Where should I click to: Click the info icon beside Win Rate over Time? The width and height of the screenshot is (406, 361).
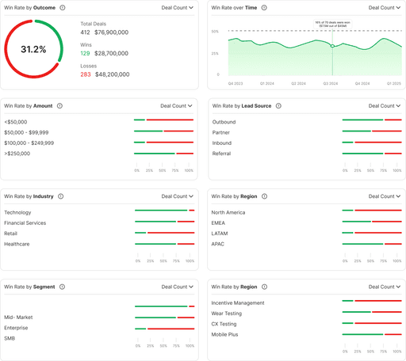(x=264, y=8)
